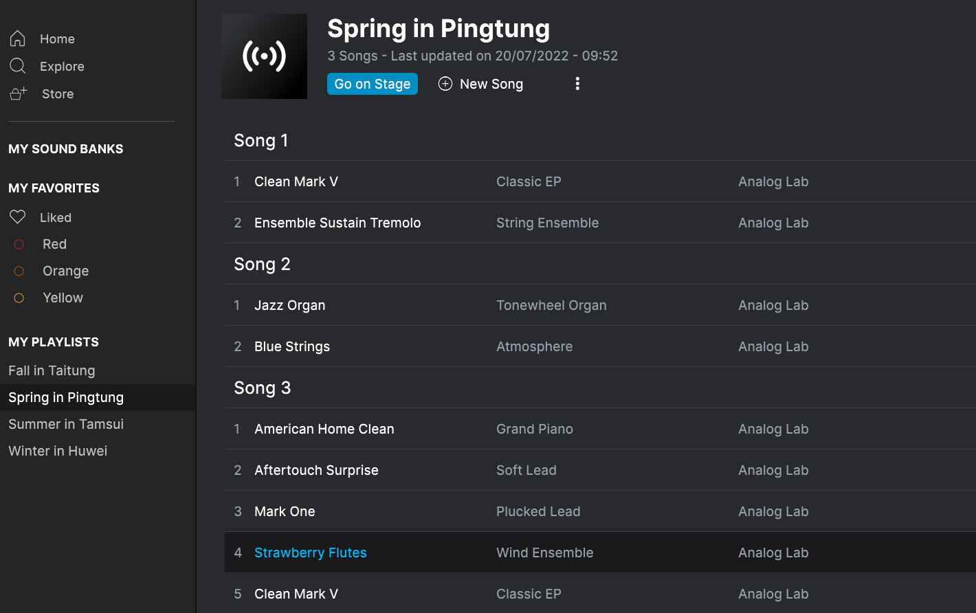This screenshot has height=613, width=976.
Task: Open the My Sound Banks section
Action: [66, 148]
